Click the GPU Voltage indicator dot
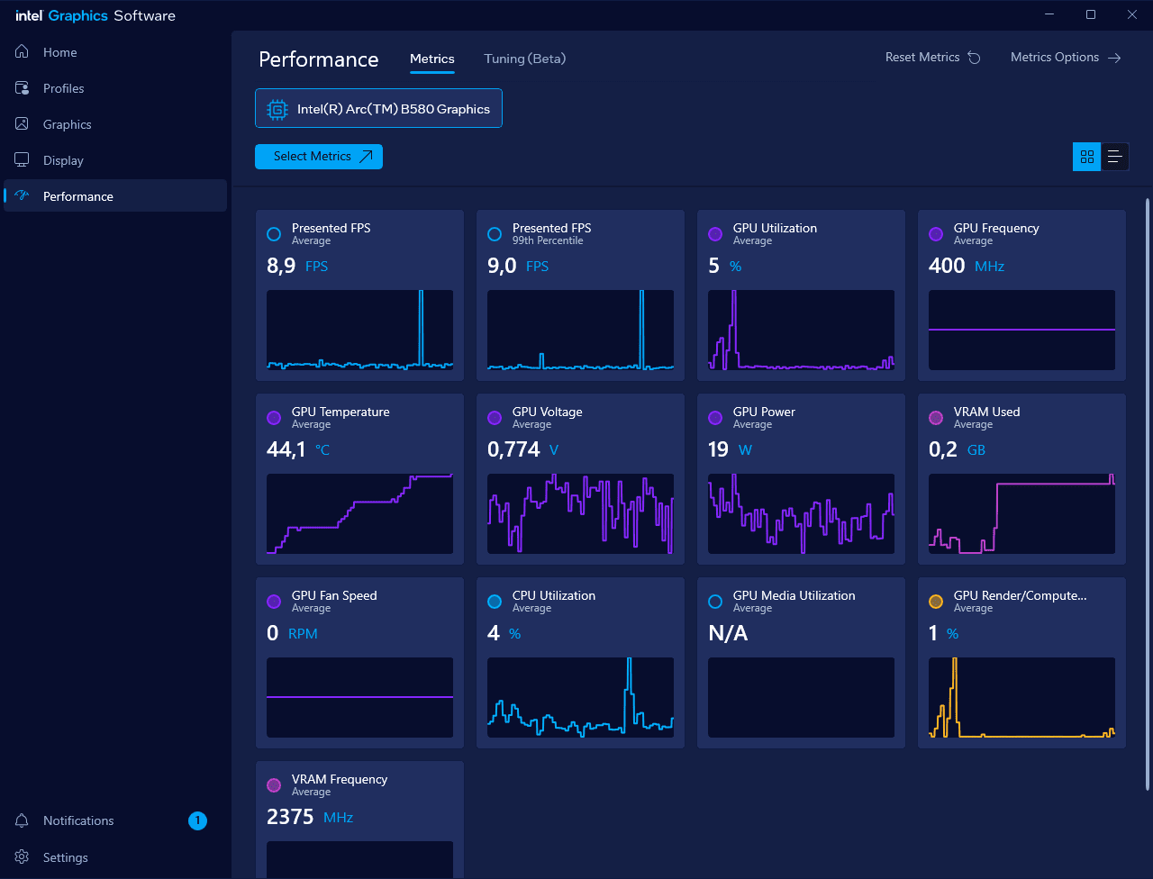The image size is (1153, 879). click(x=495, y=418)
